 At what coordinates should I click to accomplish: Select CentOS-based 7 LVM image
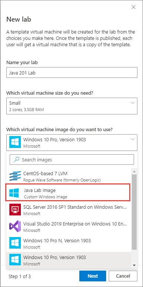pyautogui.click(x=69, y=176)
